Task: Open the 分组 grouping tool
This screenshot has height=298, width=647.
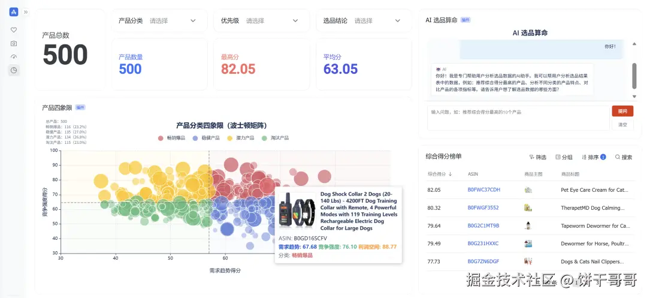Action: coord(564,157)
